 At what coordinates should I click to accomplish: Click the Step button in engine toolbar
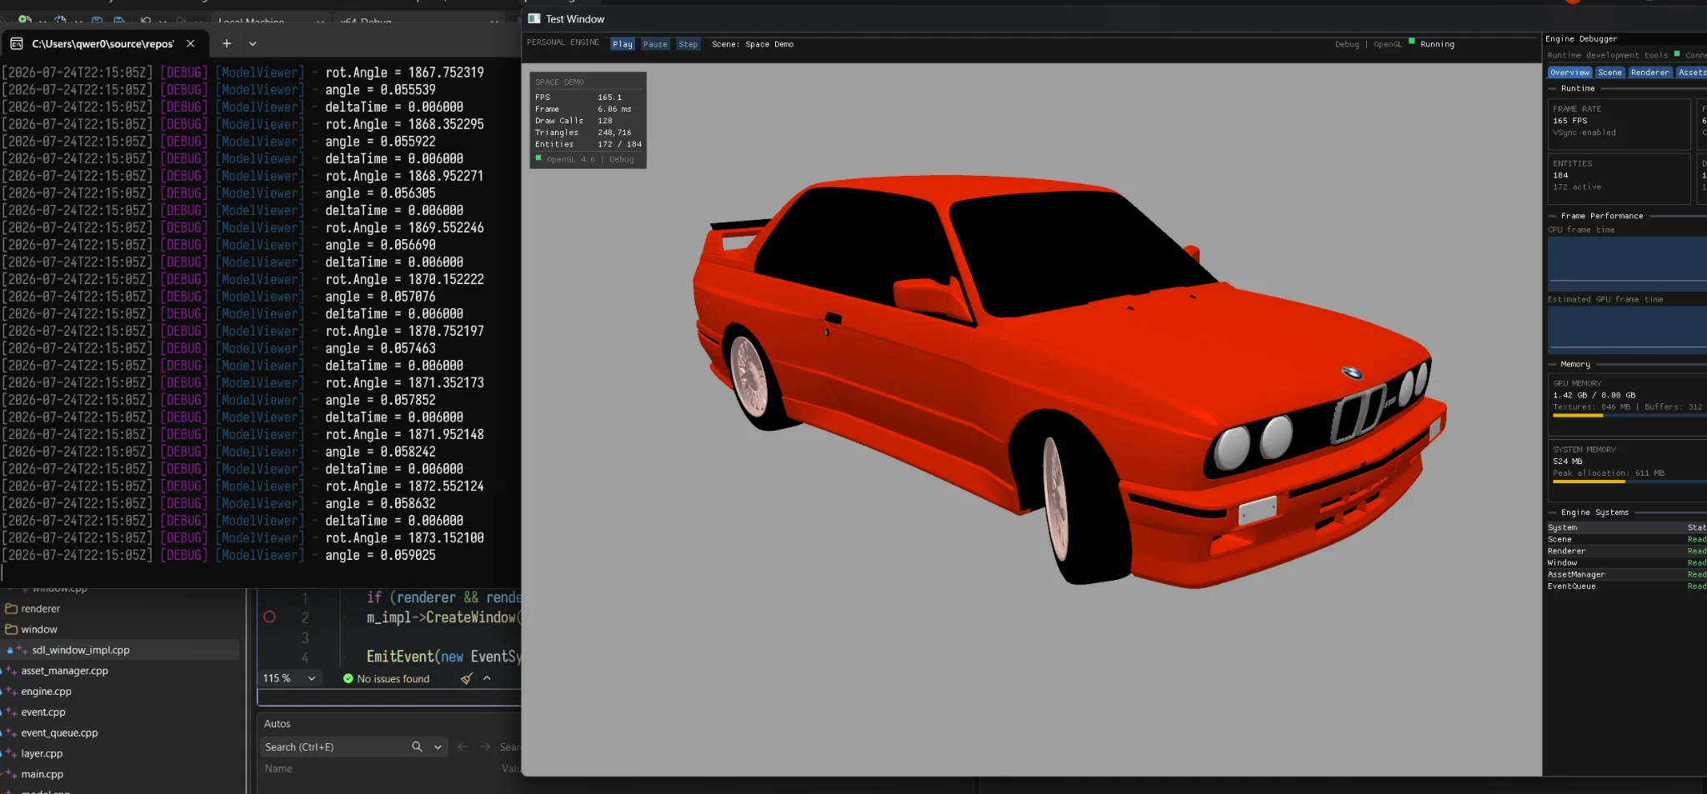pos(688,44)
